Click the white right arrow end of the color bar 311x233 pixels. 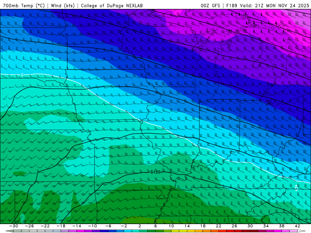tap(302, 231)
